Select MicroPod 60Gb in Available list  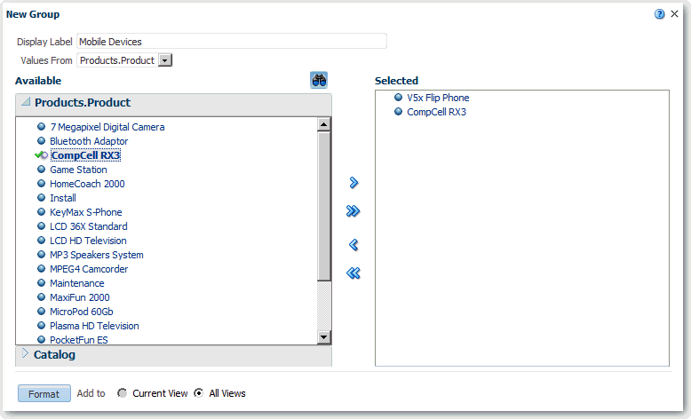pyautogui.click(x=82, y=312)
